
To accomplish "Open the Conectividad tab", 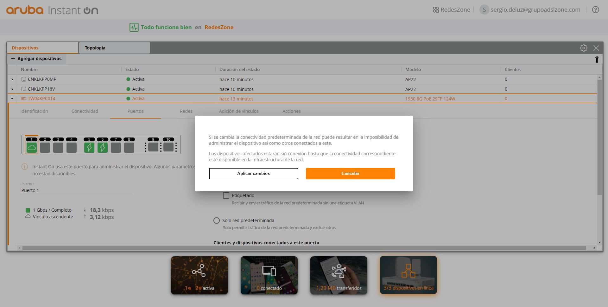I will point(85,111).
